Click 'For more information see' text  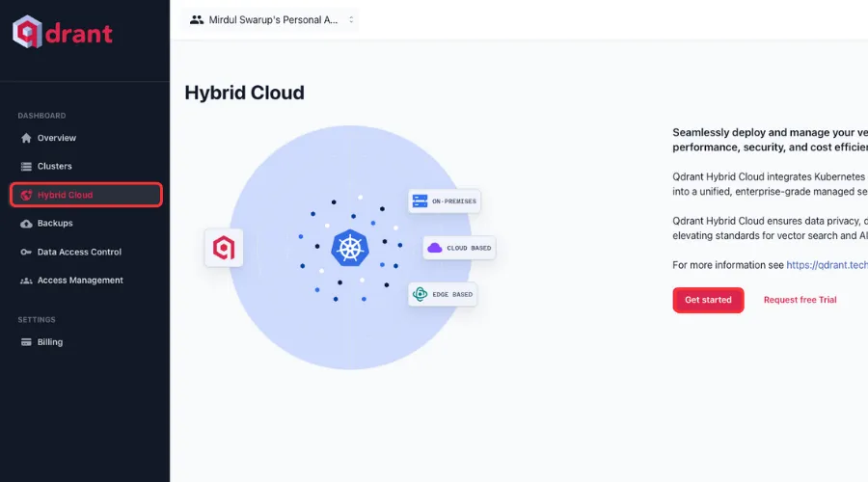click(728, 265)
